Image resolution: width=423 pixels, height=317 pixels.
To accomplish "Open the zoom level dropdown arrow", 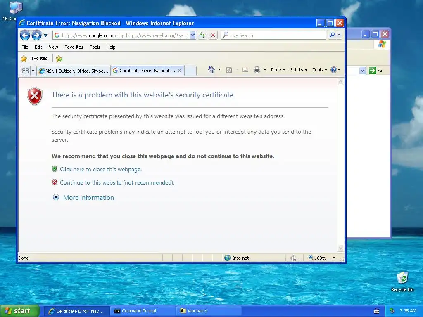I will [334, 258].
